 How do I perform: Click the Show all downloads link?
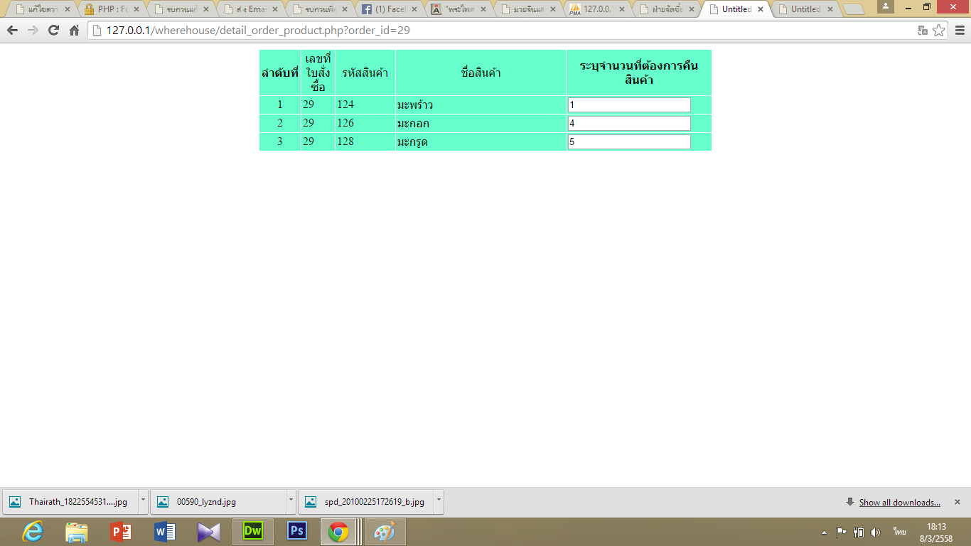tap(899, 503)
